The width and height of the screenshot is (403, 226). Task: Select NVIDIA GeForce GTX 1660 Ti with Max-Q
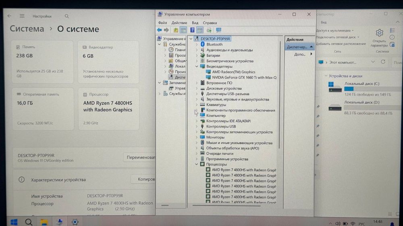click(244, 78)
